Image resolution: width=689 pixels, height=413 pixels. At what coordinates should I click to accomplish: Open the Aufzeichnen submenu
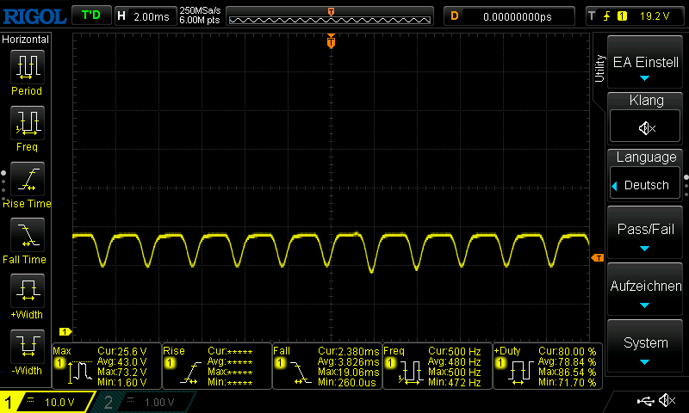tap(645, 289)
